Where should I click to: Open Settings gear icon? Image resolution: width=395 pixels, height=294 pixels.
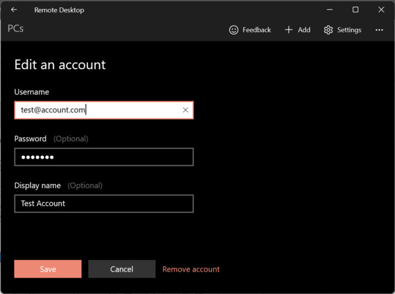coord(328,30)
